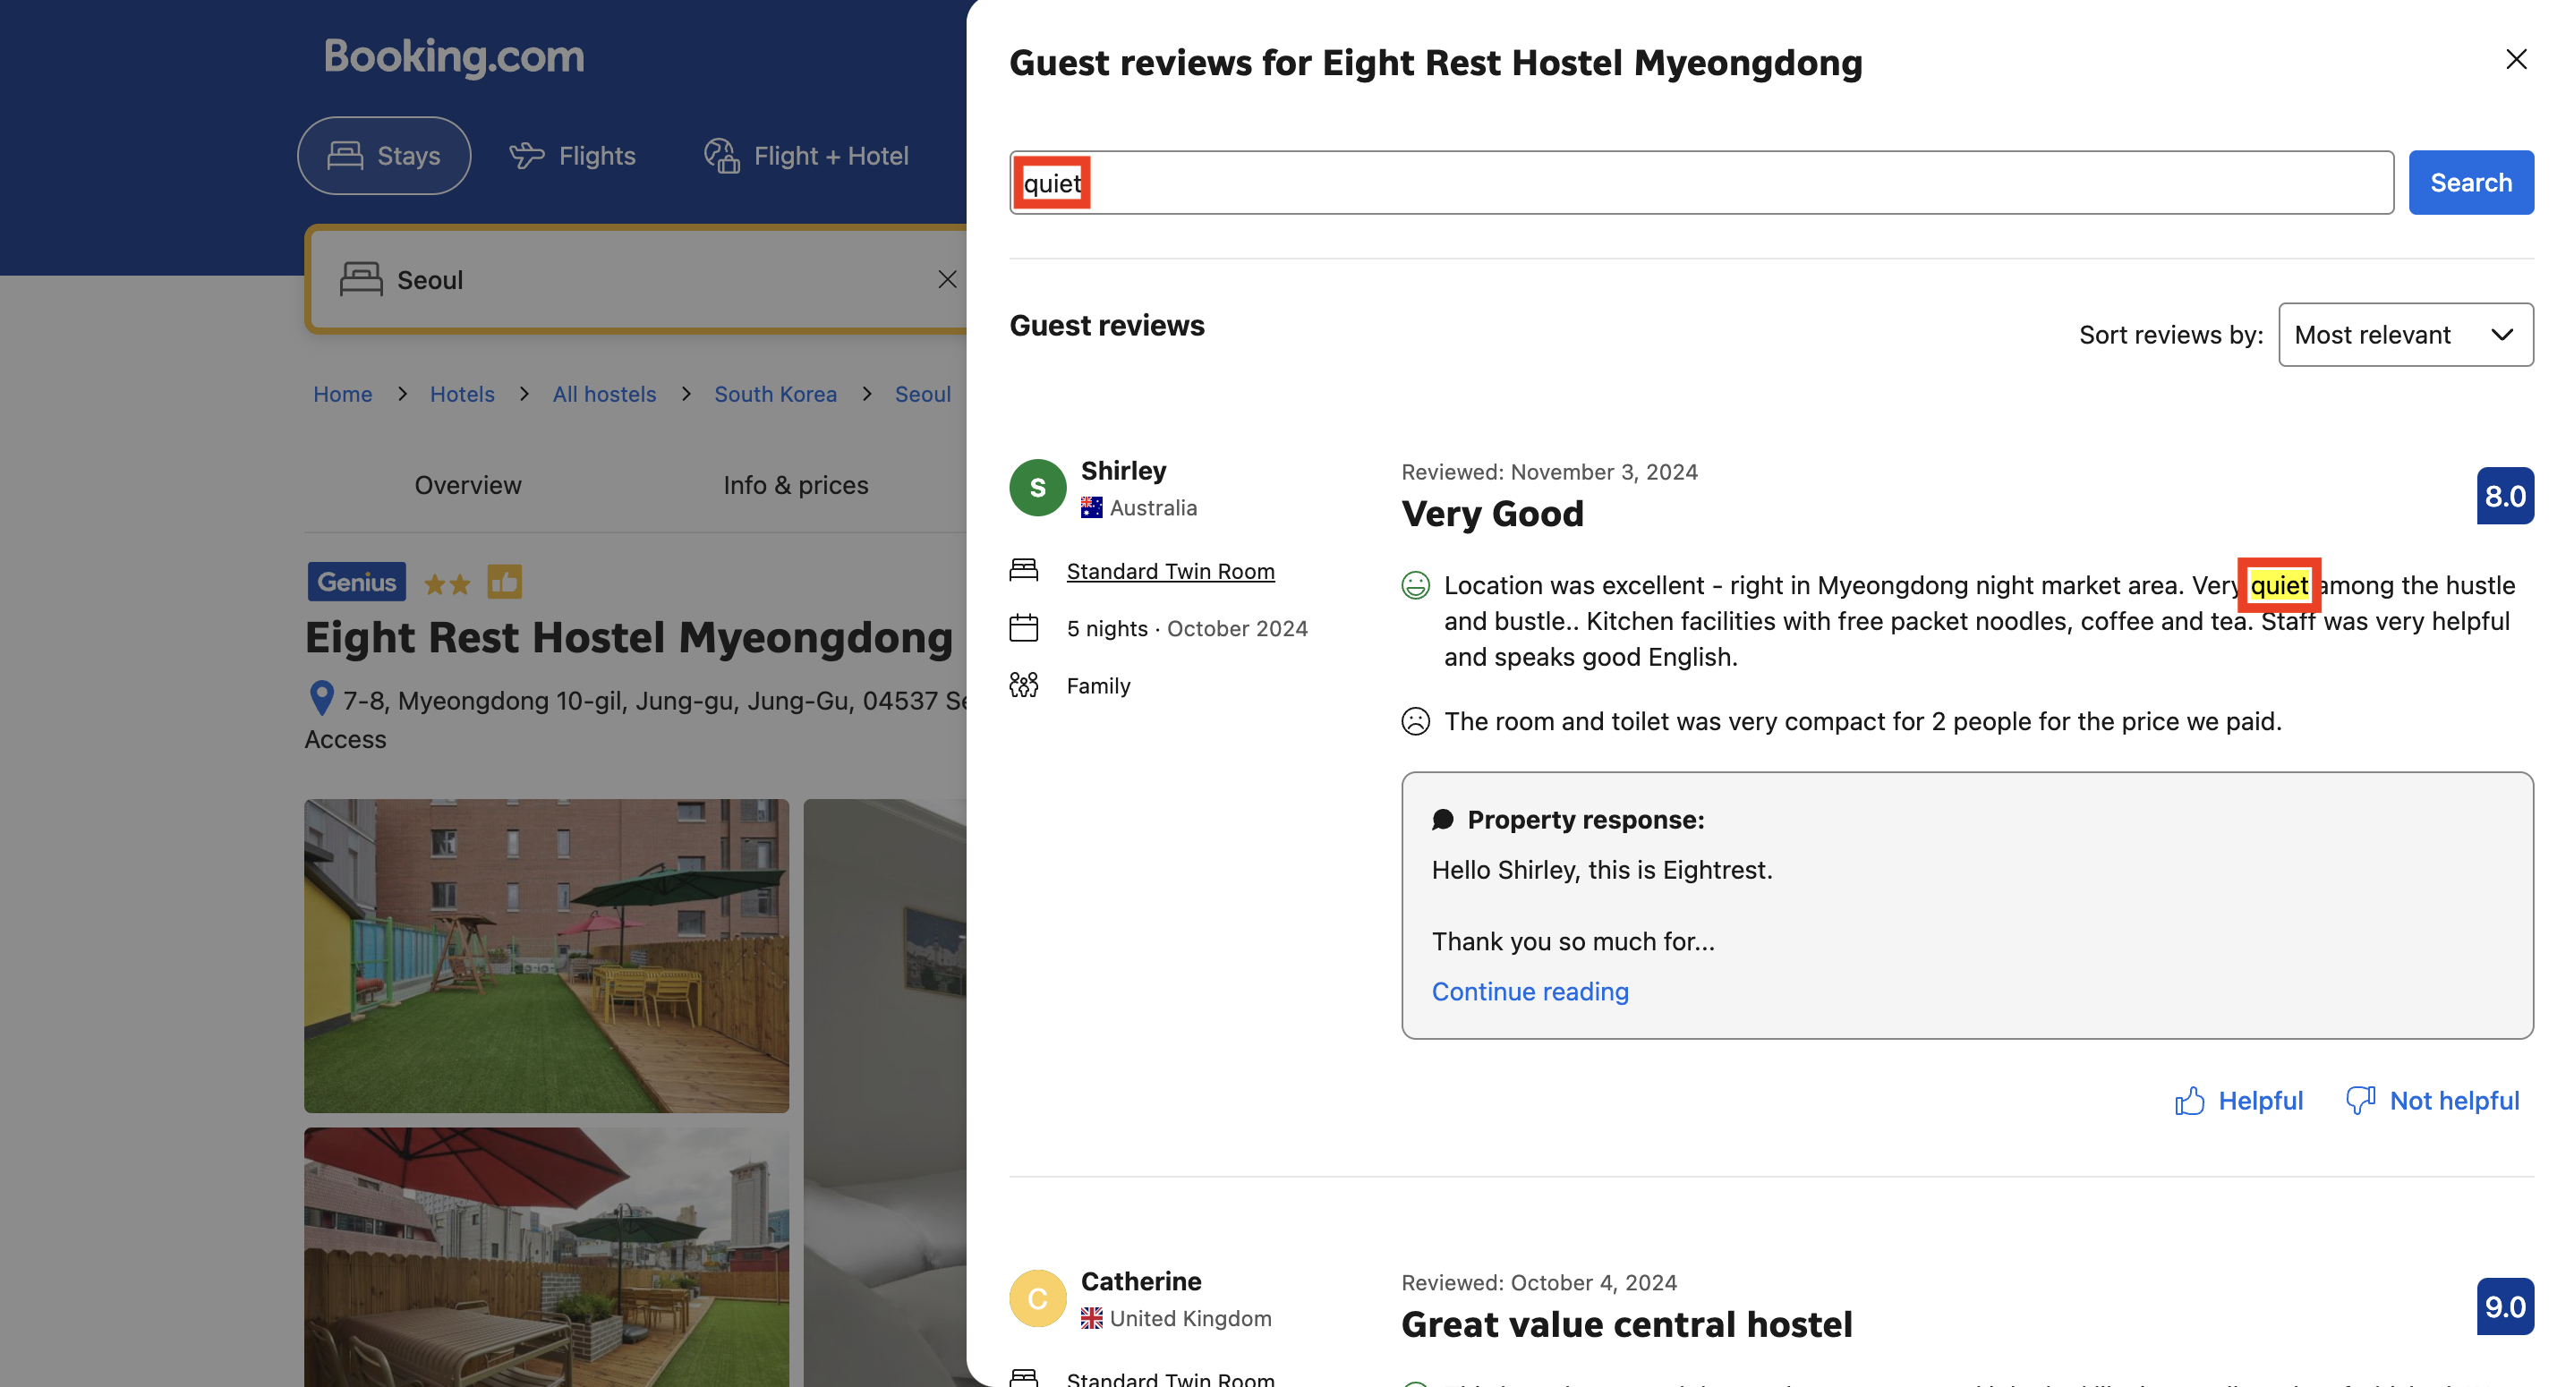
Task: Click the bed icon beside Shirley's Standard Twin Room
Action: pyautogui.click(x=1023, y=570)
